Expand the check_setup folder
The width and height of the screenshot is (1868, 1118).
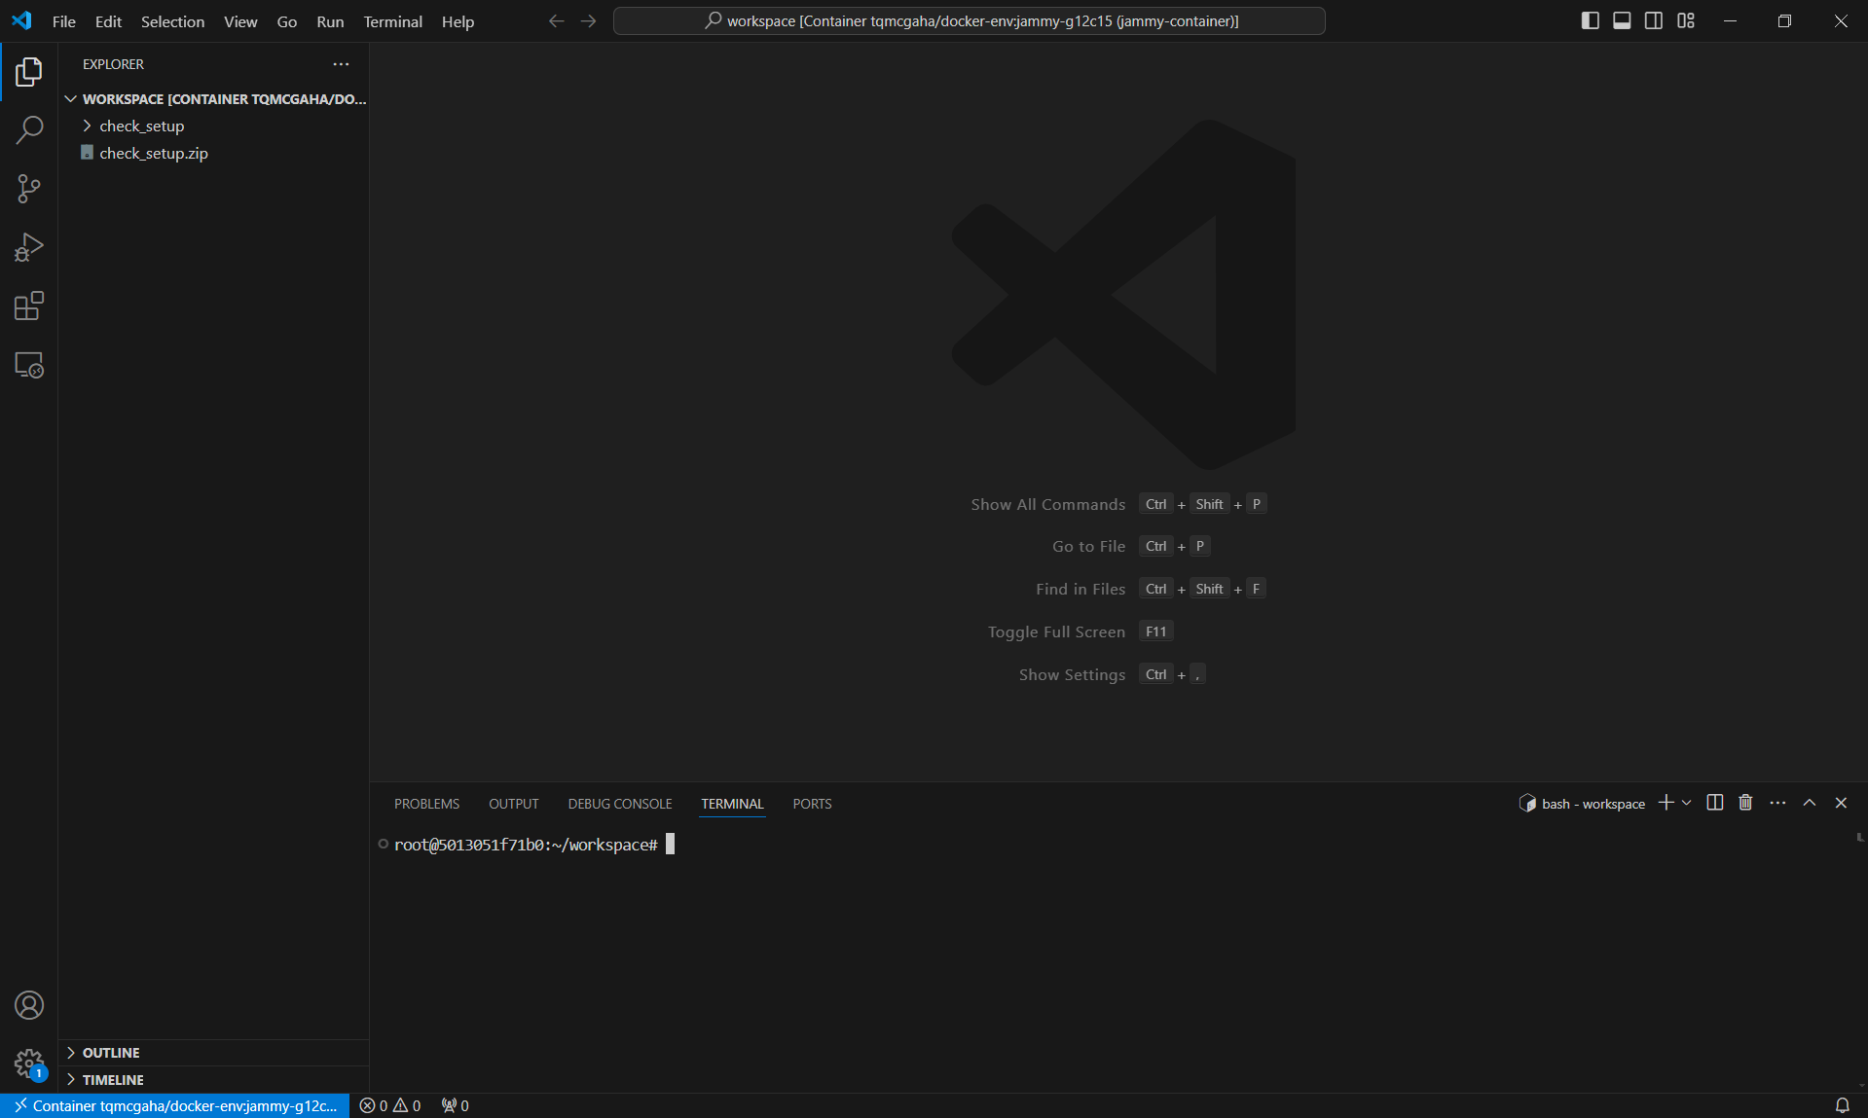click(x=214, y=126)
